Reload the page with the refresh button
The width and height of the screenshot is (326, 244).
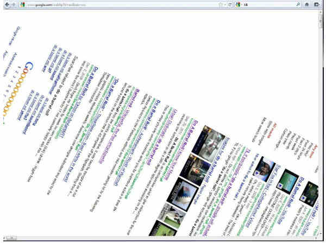pos(230,4)
